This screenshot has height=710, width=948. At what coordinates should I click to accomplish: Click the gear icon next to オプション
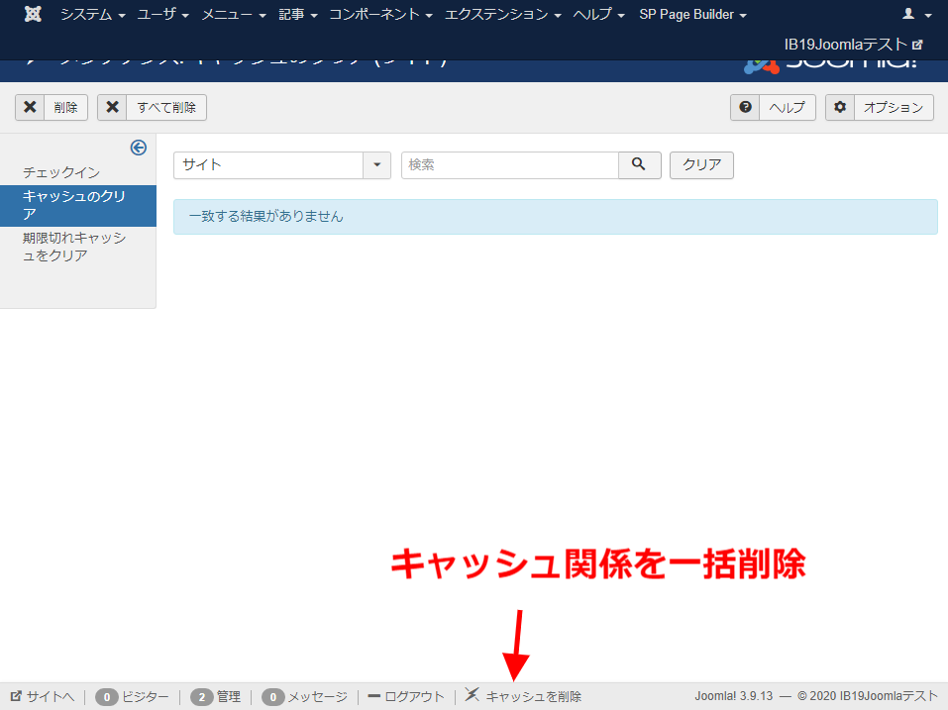[840, 107]
